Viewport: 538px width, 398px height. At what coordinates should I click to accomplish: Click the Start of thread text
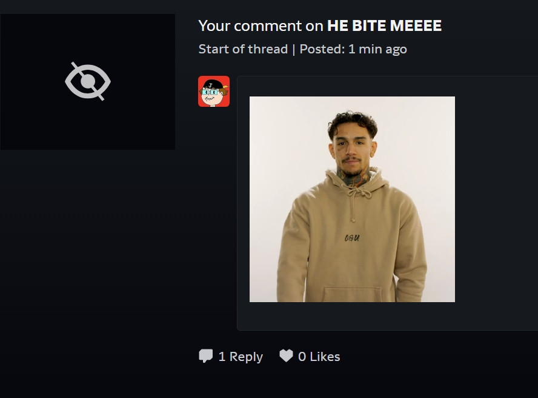pos(243,49)
